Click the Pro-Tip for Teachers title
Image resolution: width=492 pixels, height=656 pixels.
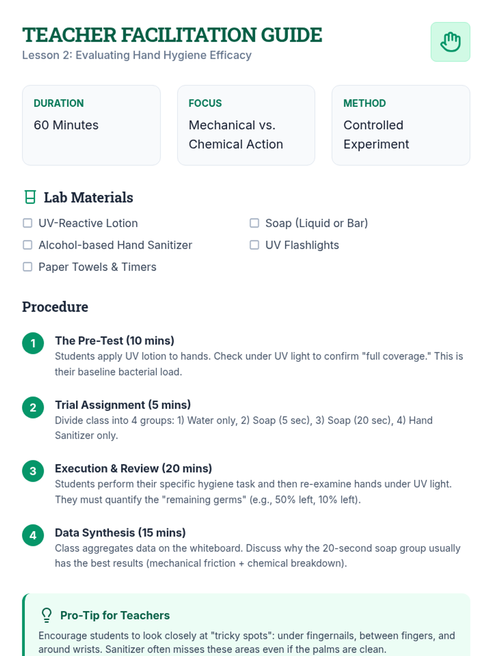tap(115, 615)
